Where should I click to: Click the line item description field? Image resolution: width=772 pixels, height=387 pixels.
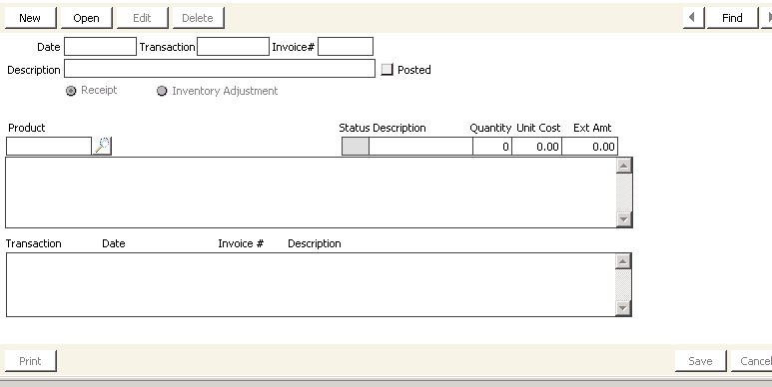coord(421,147)
